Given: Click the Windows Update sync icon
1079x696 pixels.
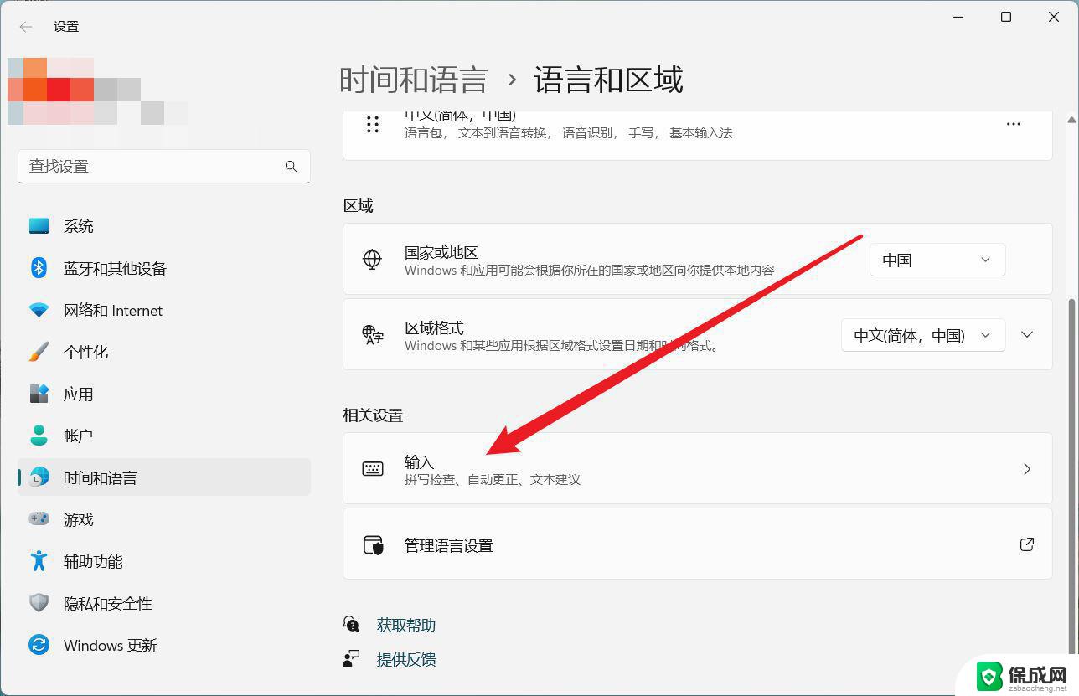Looking at the screenshot, I should click(x=39, y=645).
